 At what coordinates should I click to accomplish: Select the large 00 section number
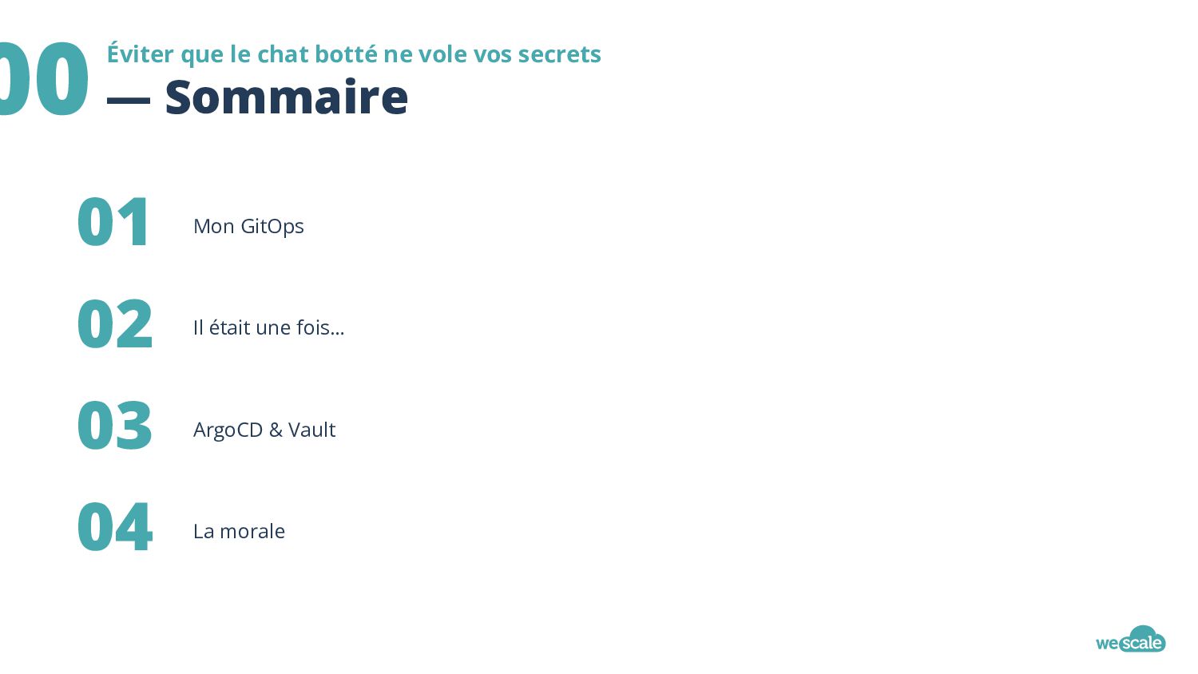click(43, 80)
